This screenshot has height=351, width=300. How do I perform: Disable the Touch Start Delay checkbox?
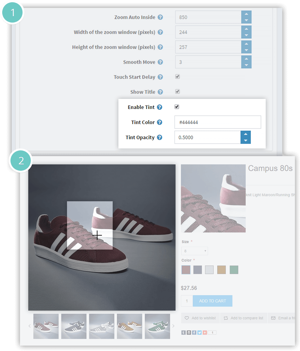177,77
